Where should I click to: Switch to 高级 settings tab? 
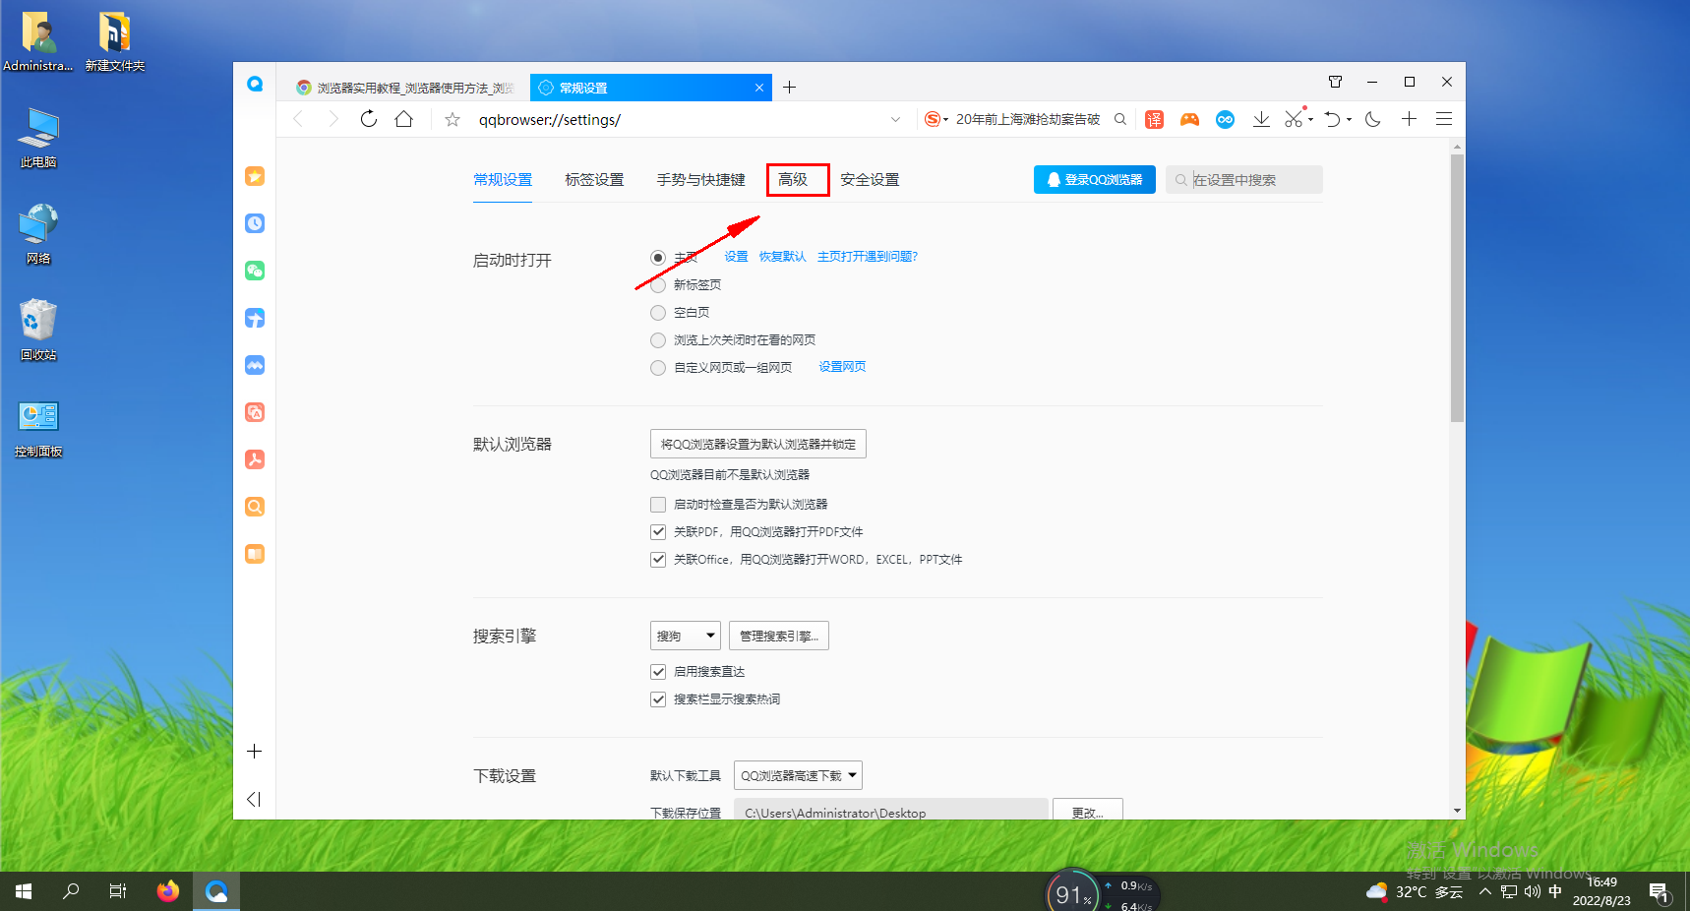pyautogui.click(x=793, y=180)
